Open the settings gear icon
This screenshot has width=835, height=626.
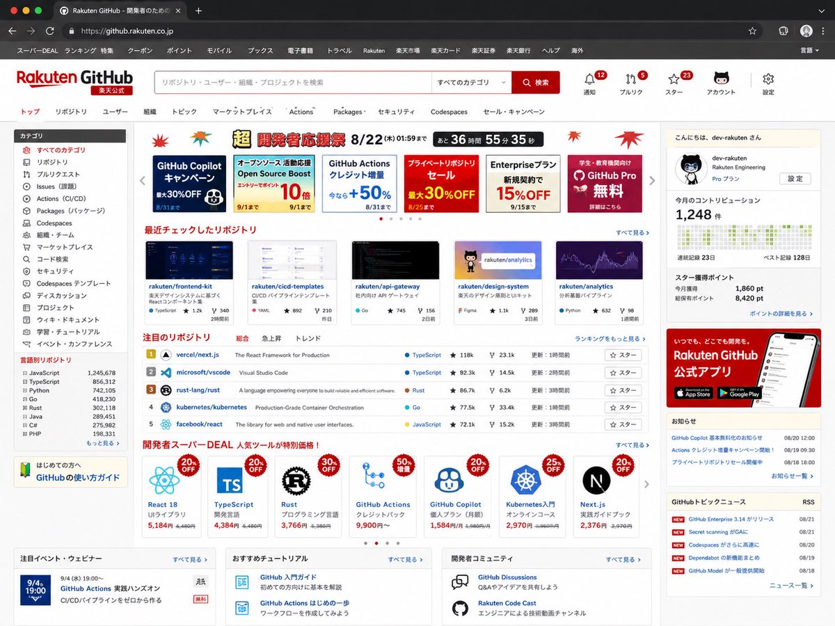point(768,79)
